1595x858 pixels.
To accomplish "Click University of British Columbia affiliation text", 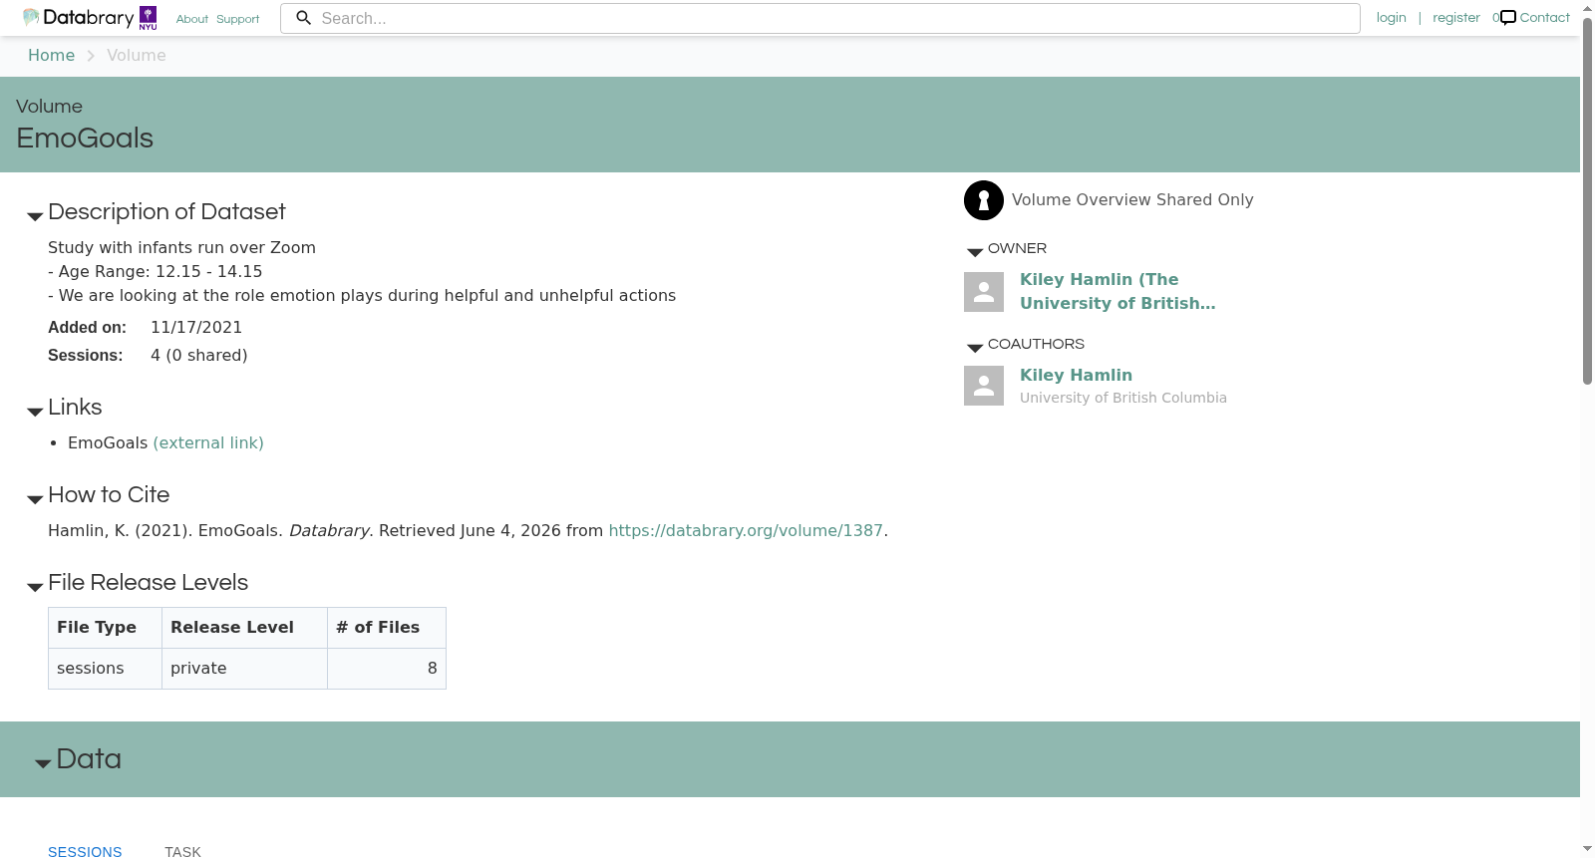I will click(1123, 398).
